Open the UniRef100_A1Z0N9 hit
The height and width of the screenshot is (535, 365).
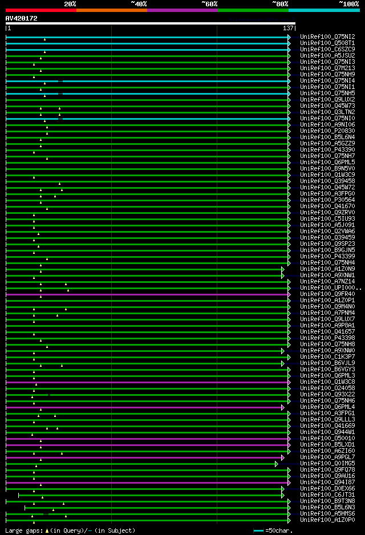click(x=327, y=269)
